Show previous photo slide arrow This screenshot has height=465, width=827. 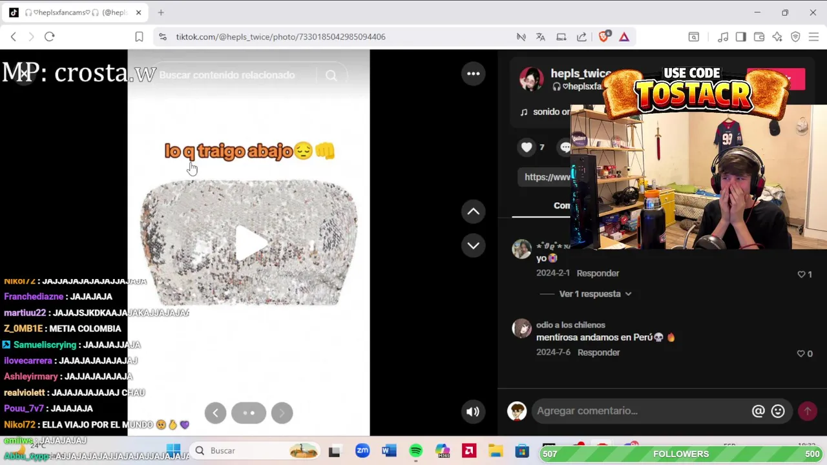point(215,413)
